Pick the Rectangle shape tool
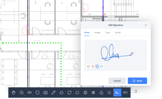The image size is (162, 99). coord(37,93)
